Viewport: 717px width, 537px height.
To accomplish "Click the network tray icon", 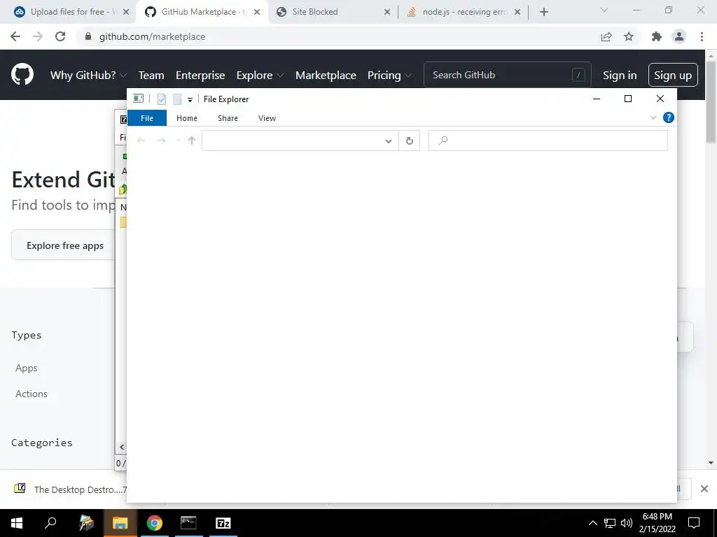I will pos(610,523).
